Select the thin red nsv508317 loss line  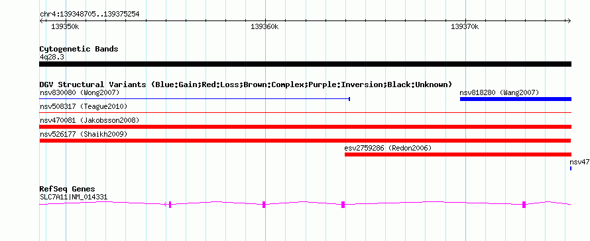coord(305,112)
